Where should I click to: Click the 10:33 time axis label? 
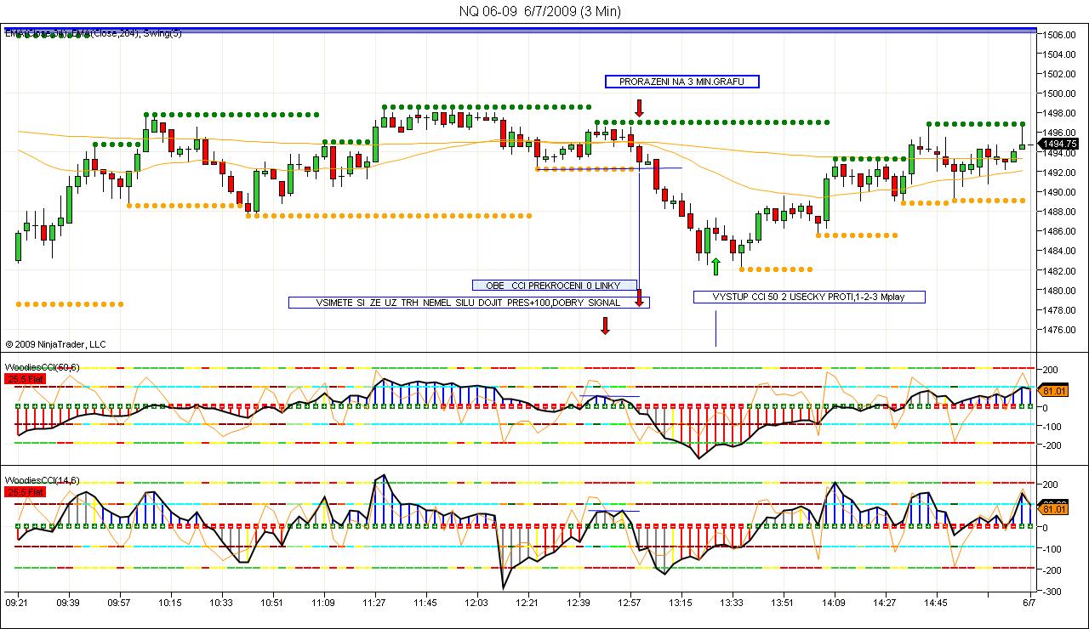(221, 603)
